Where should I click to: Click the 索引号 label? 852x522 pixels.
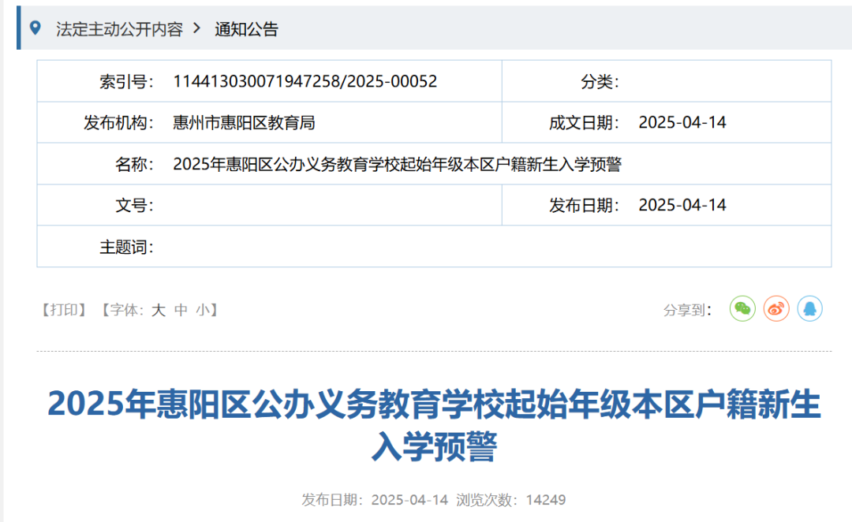[x=126, y=81]
